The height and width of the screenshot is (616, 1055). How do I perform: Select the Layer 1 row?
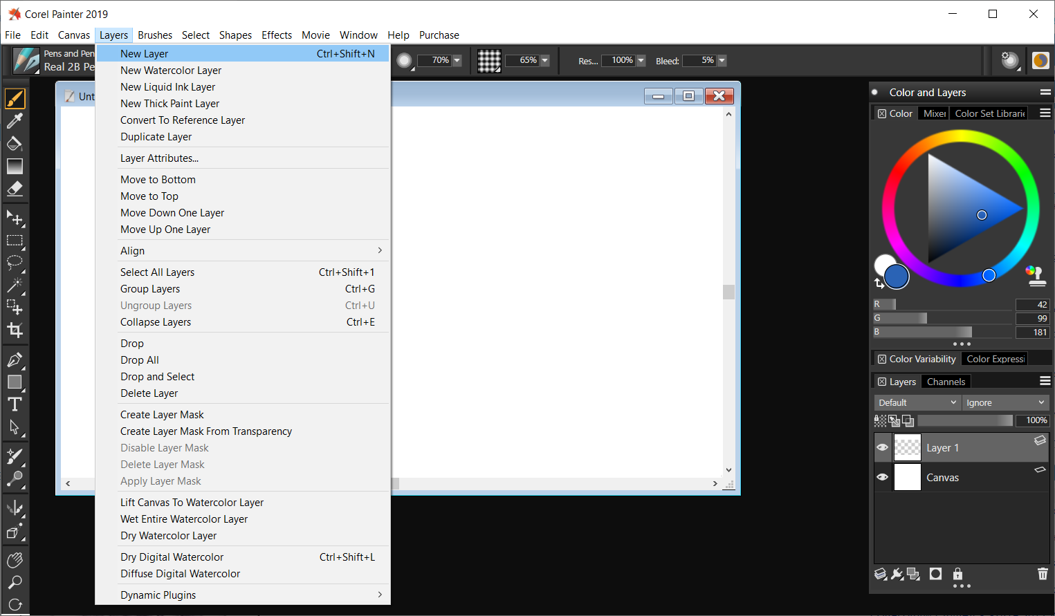click(962, 448)
